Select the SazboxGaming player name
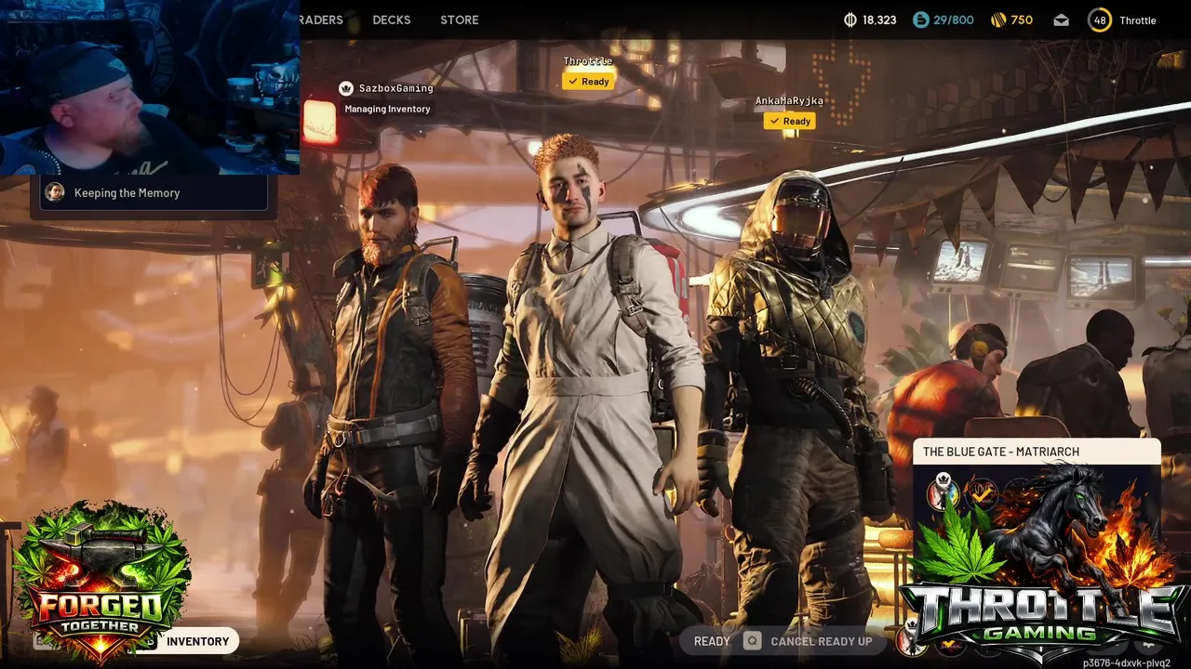 click(x=396, y=88)
